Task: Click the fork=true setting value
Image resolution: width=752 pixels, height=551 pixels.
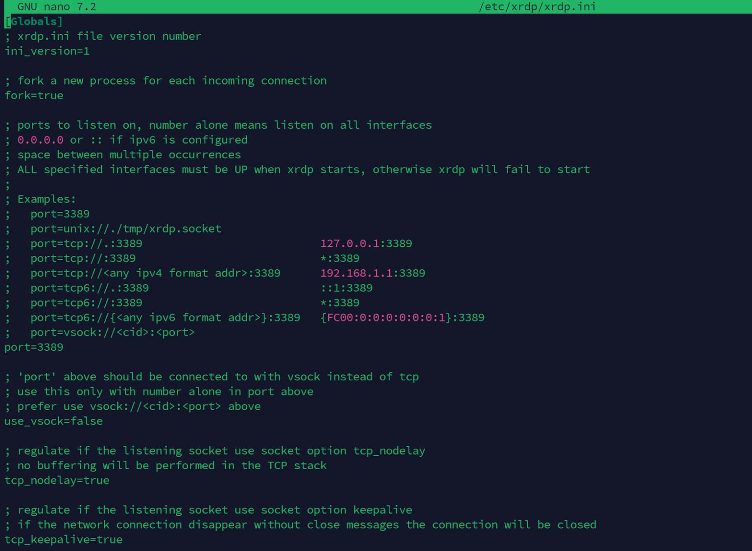Action: coord(33,95)
